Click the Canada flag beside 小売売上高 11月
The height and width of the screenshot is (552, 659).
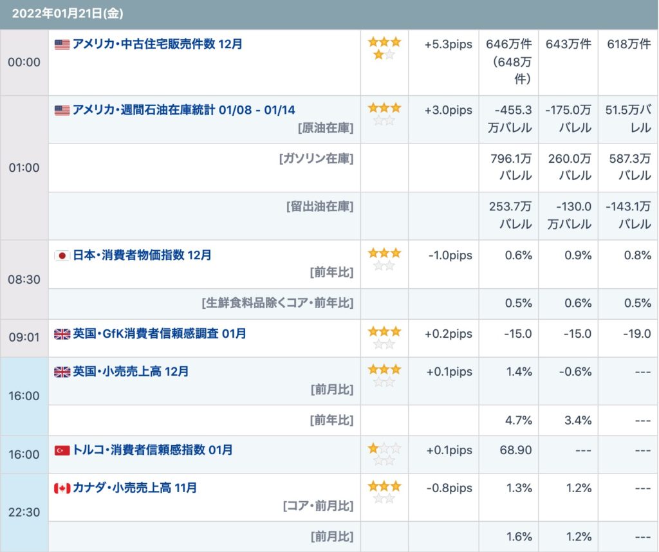coord(62,488)
